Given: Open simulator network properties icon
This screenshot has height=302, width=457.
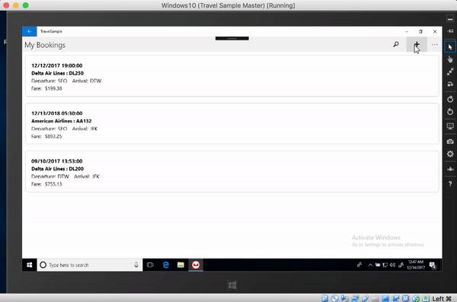Looking at the screenshot, I should tap(450, 169).
